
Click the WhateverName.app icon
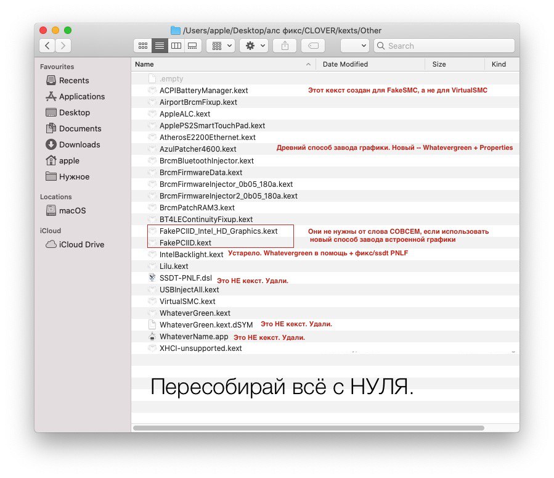pyautogui.click(x=152, y=336)
